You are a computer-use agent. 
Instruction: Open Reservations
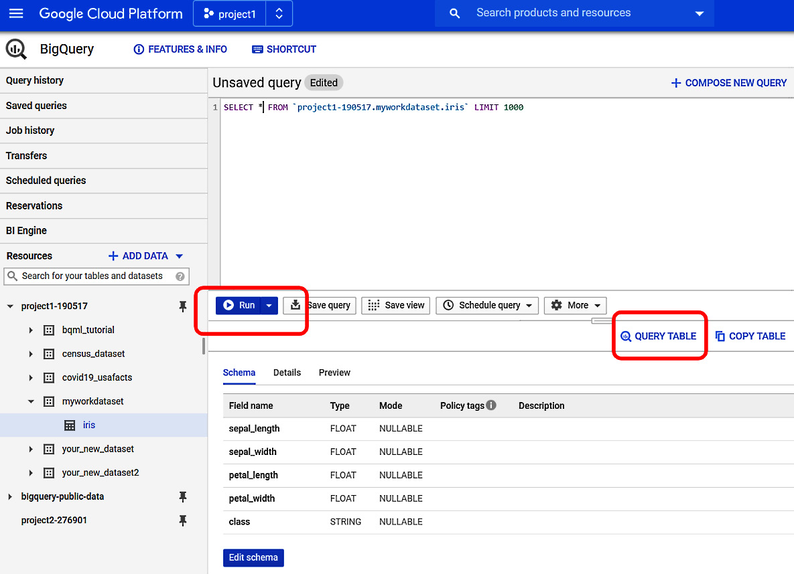[104, 206]
